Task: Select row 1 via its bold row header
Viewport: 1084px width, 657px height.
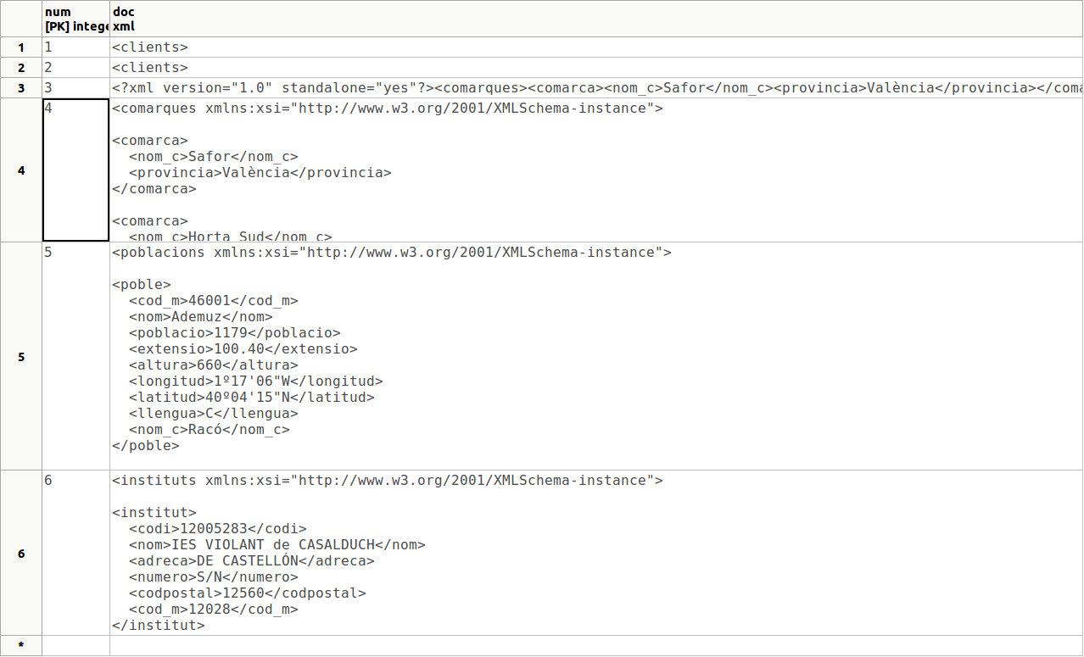Action: coord(20,47)
